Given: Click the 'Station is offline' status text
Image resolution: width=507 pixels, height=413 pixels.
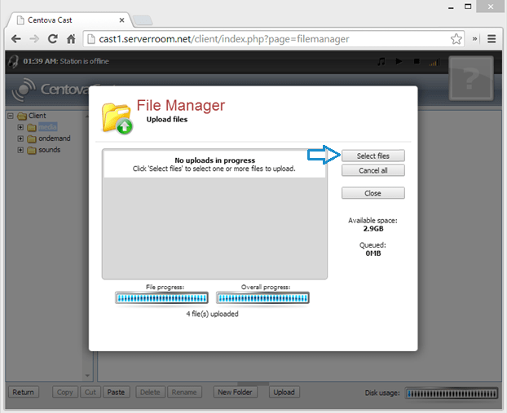Looking at the screenshot, I should pyautogui.click(x=85, y=61).
